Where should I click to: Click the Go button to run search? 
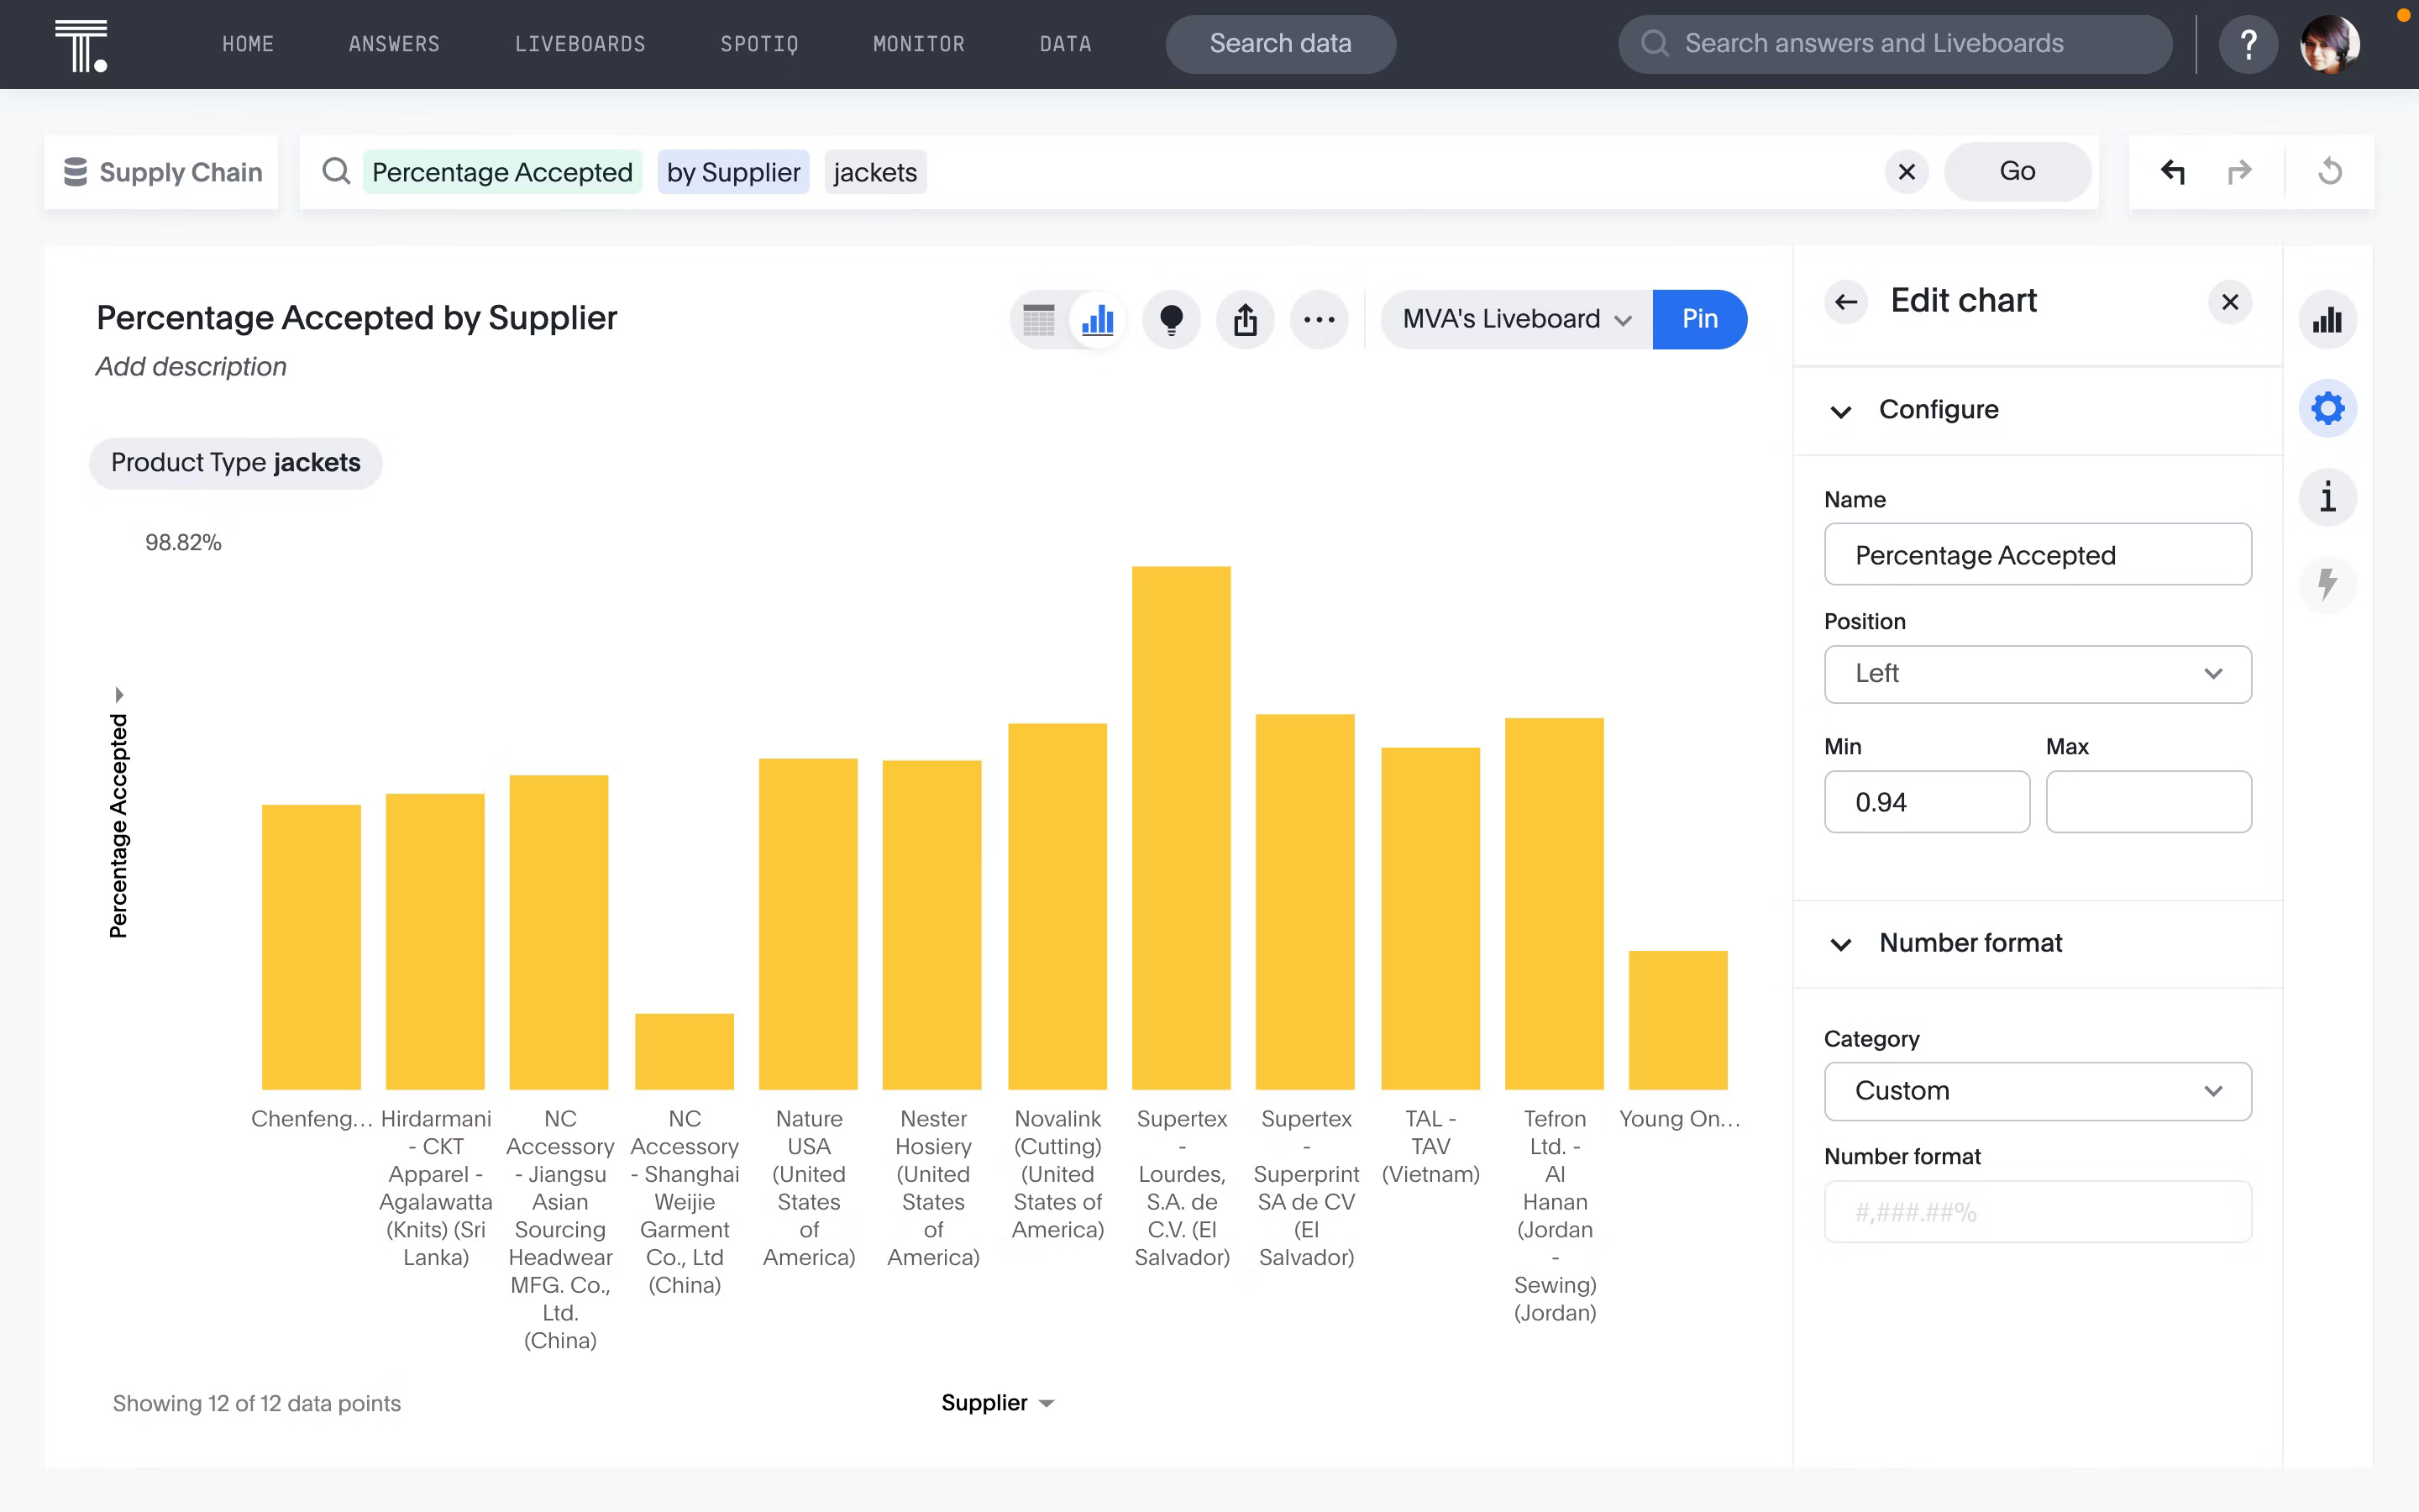coord(2018,171)
